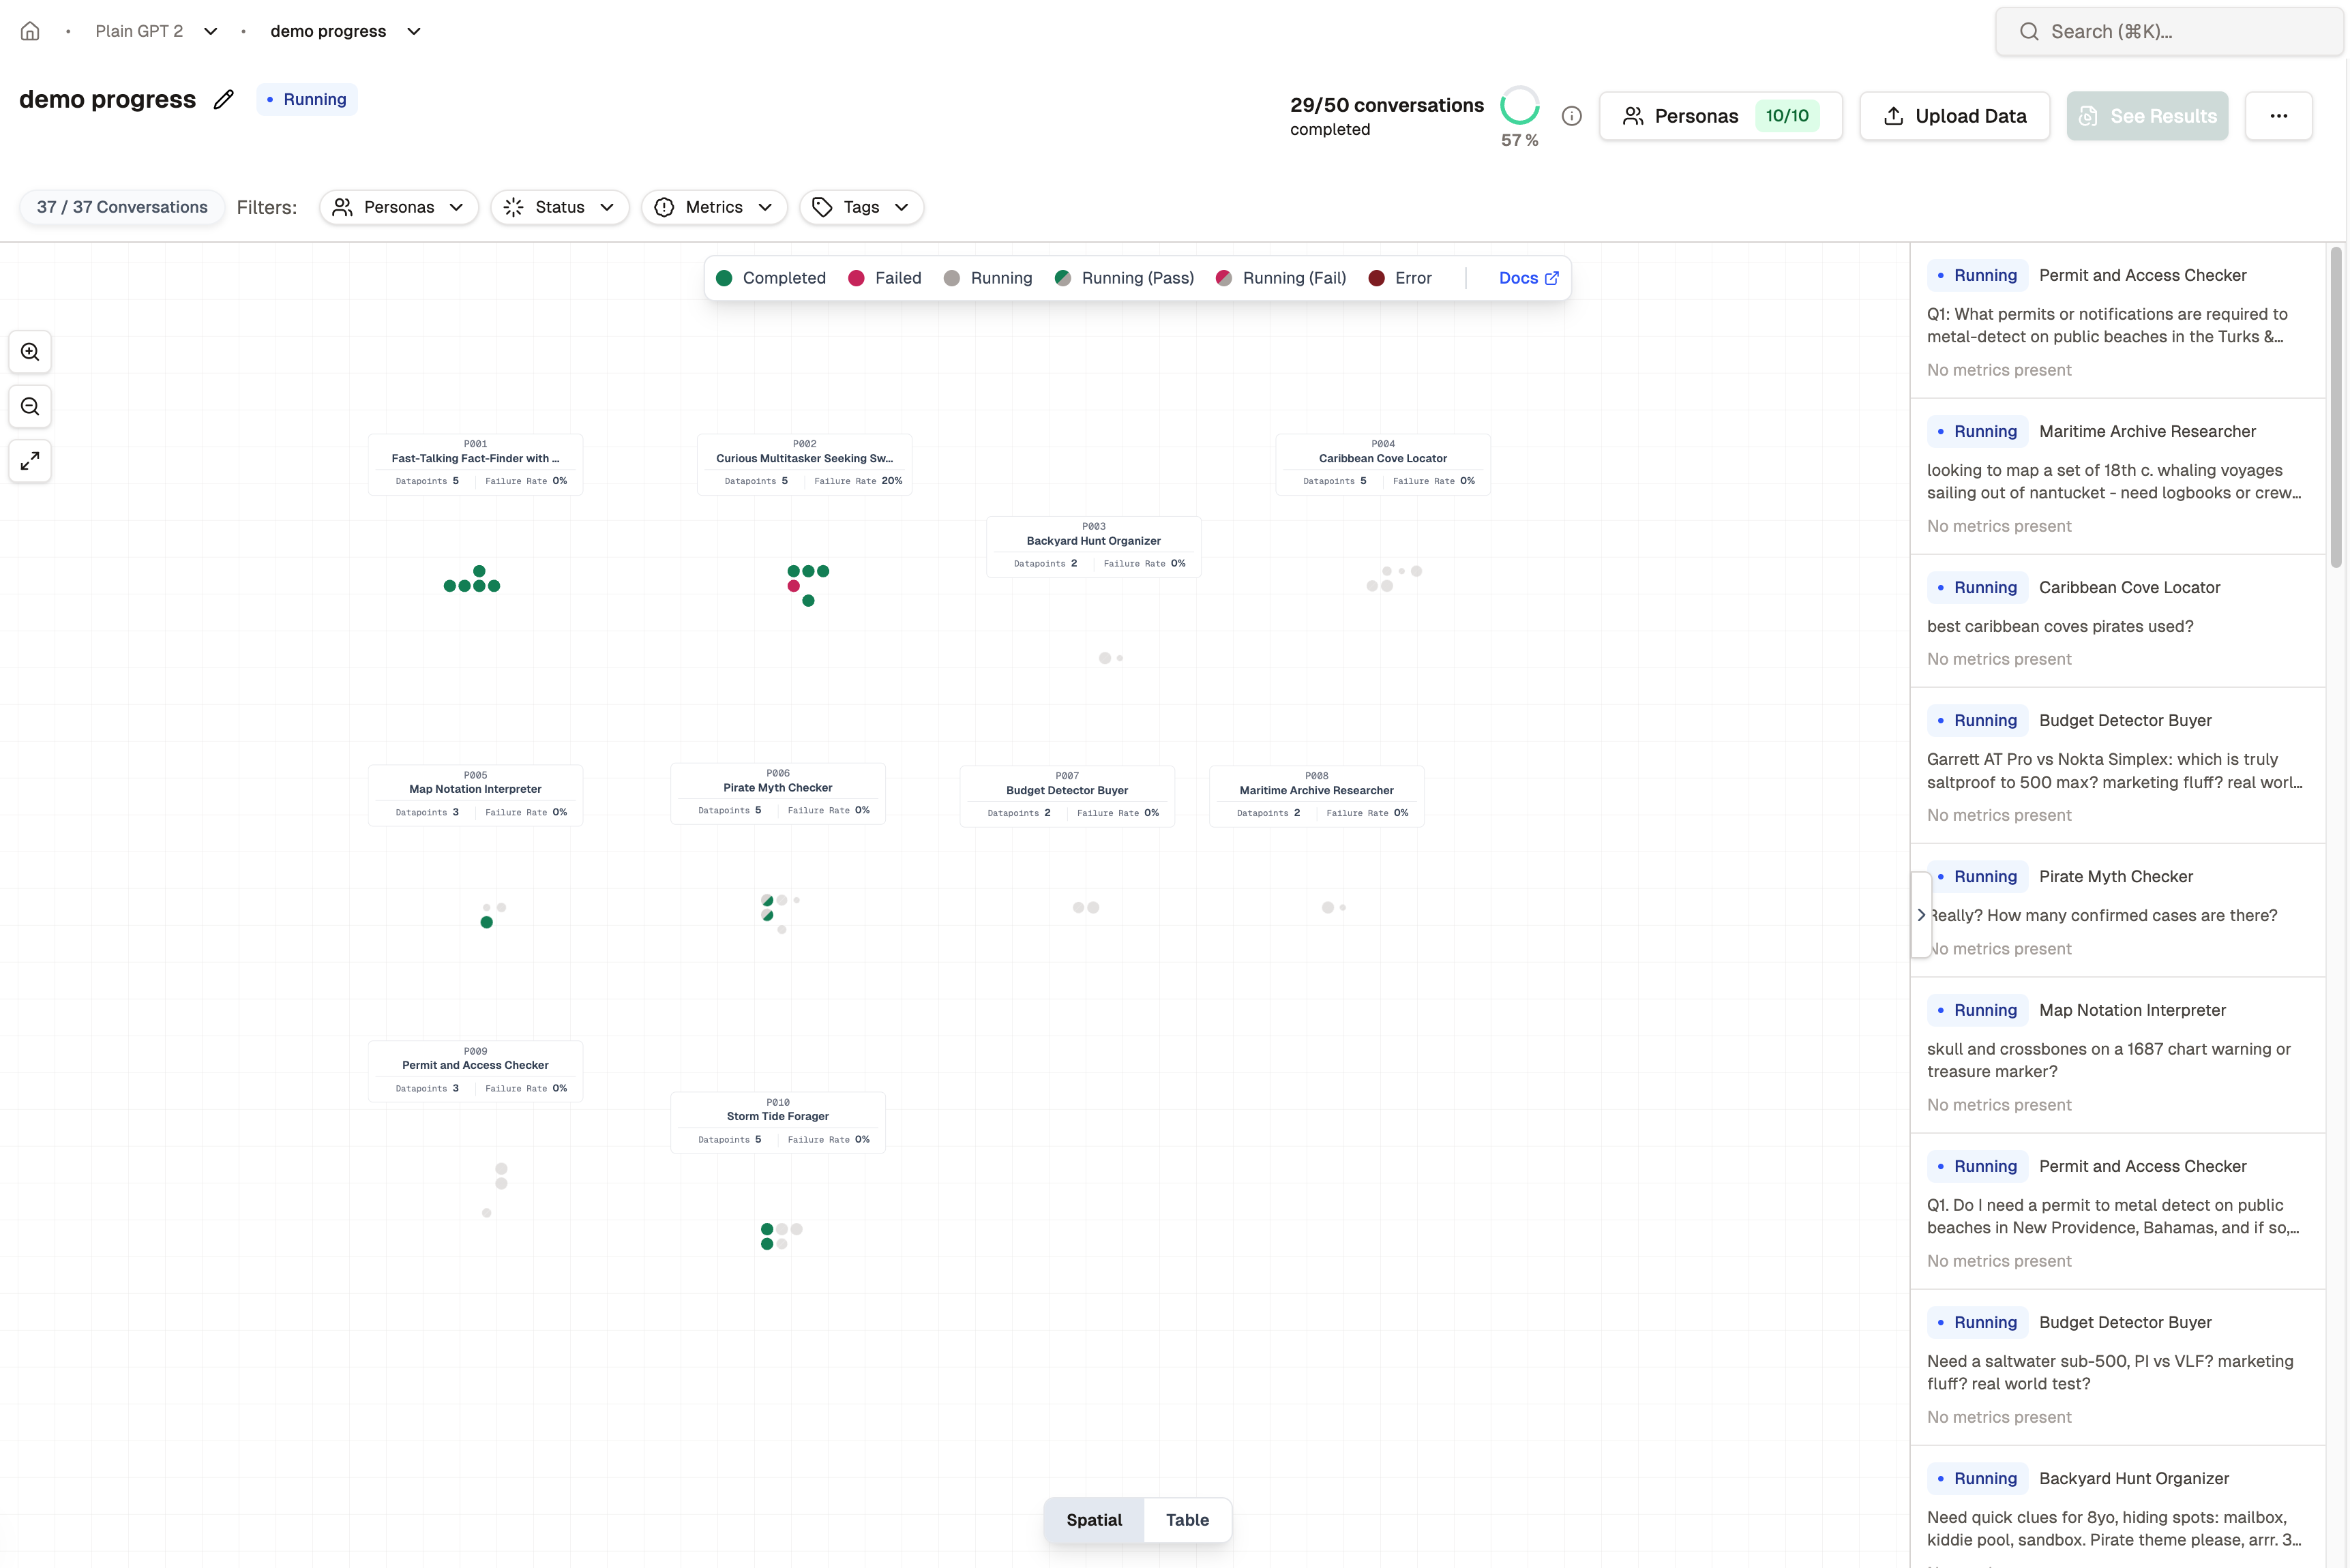This screenshot has height=1568, width=2350.
Task: Click the home icon in the breadcrumb
Action: click(x=30, y=31)
